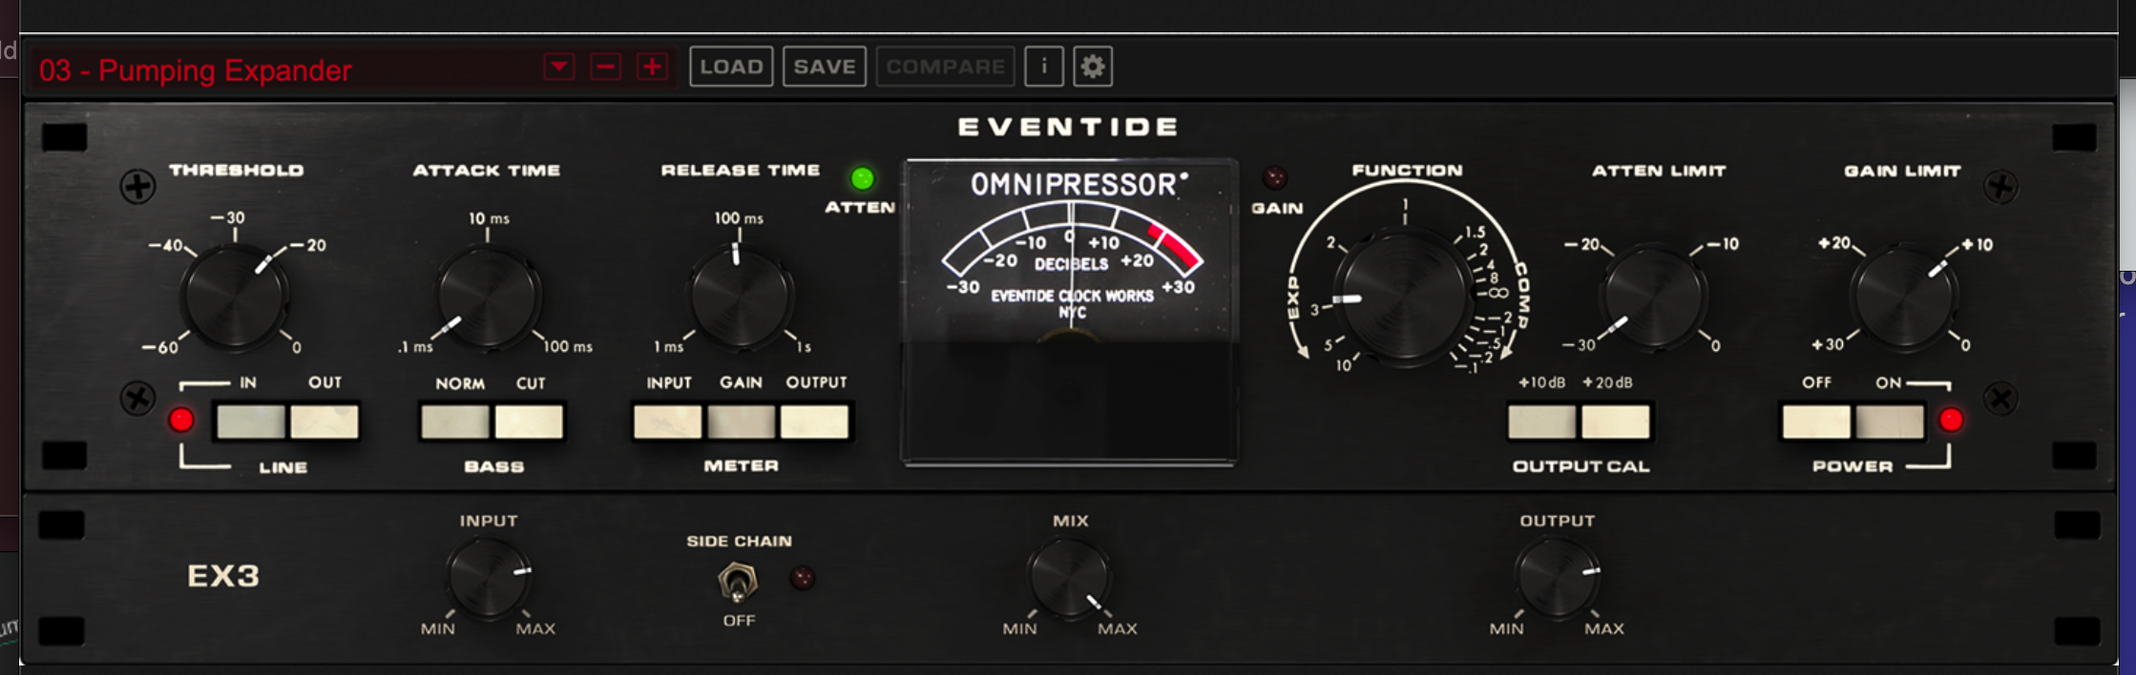Enable OUTPUT CAL +20dB switch

tap(1616, 421)
